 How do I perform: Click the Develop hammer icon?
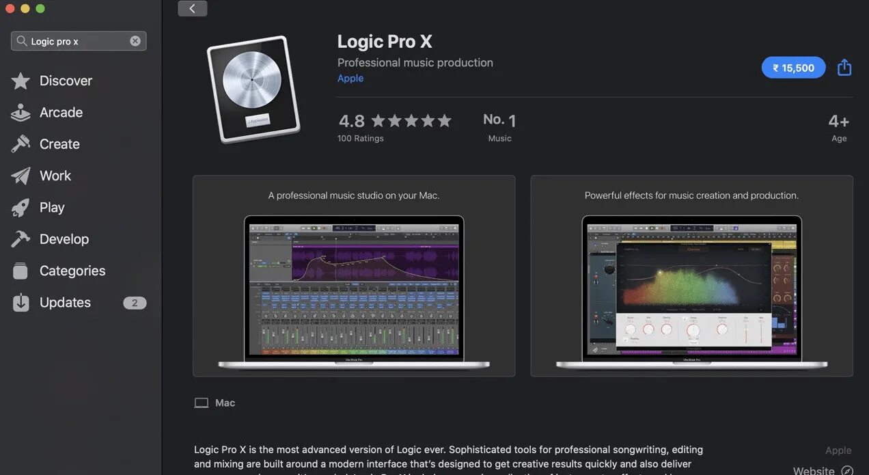(20, 239)
